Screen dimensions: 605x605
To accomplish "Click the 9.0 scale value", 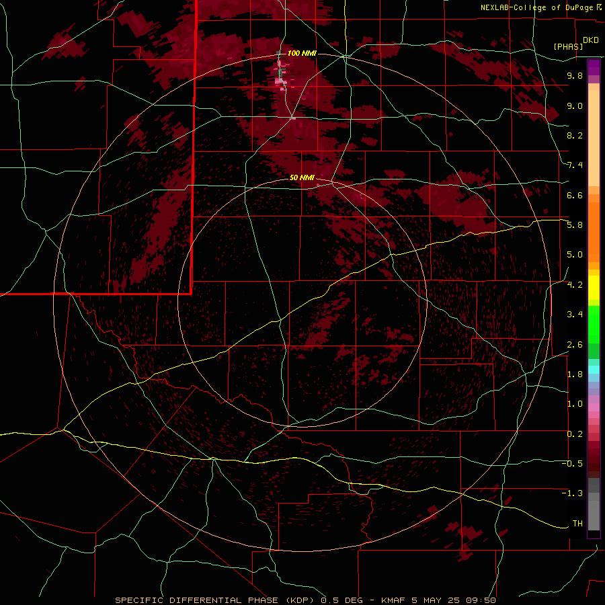I will point(575,106).
